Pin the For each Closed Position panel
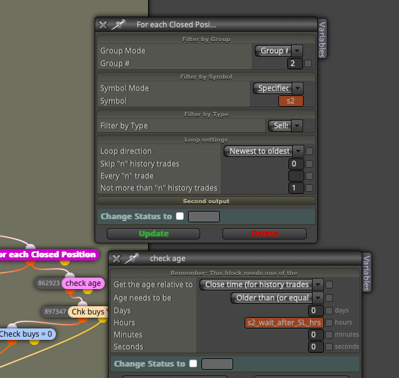 tap(119, 25)
